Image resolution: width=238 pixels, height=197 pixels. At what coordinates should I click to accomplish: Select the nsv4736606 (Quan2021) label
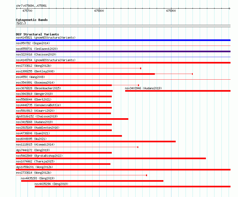tap(33, 133)
